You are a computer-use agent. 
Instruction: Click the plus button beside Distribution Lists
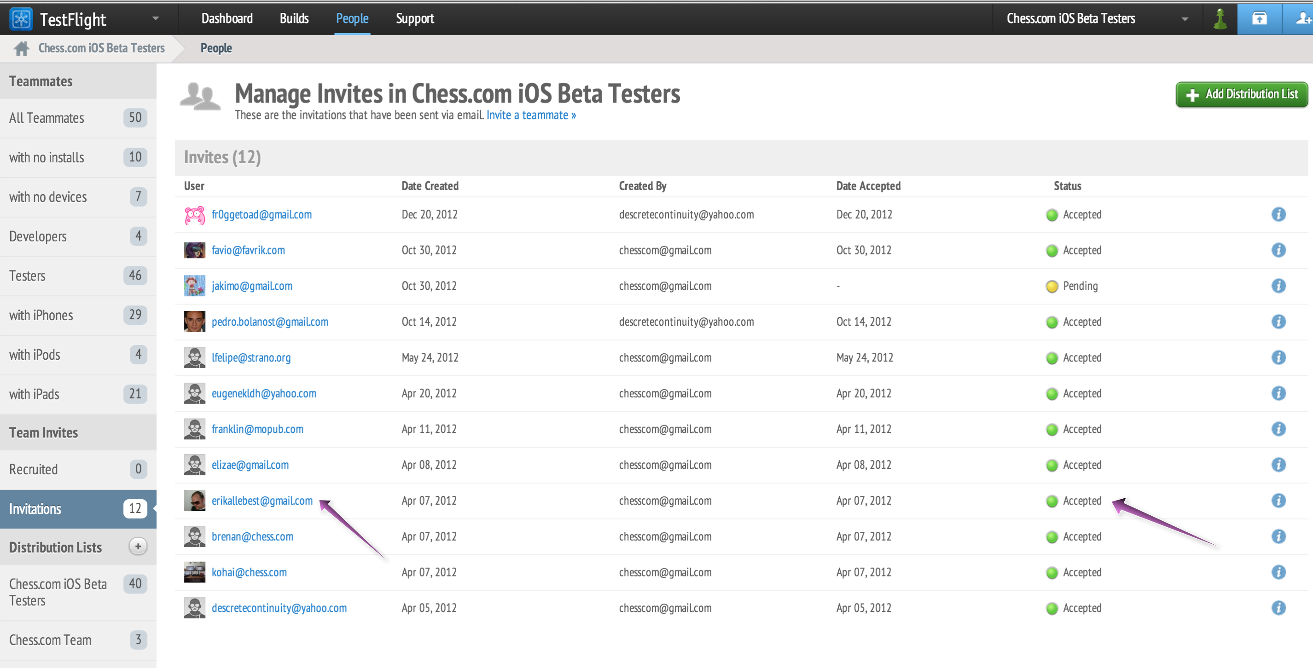(138, 547)
